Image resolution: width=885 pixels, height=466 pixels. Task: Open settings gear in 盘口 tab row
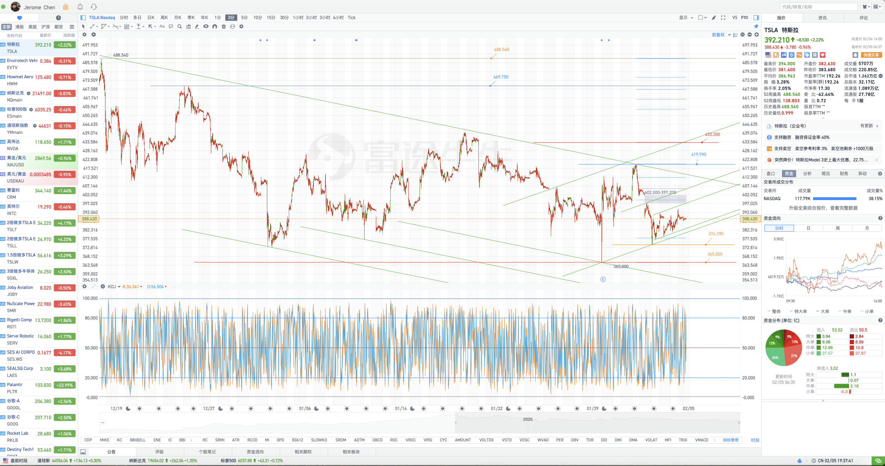880,174
